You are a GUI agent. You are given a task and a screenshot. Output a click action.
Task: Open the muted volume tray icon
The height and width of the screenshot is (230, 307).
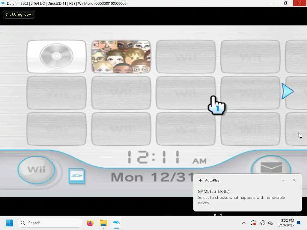[x=270, y=223]
